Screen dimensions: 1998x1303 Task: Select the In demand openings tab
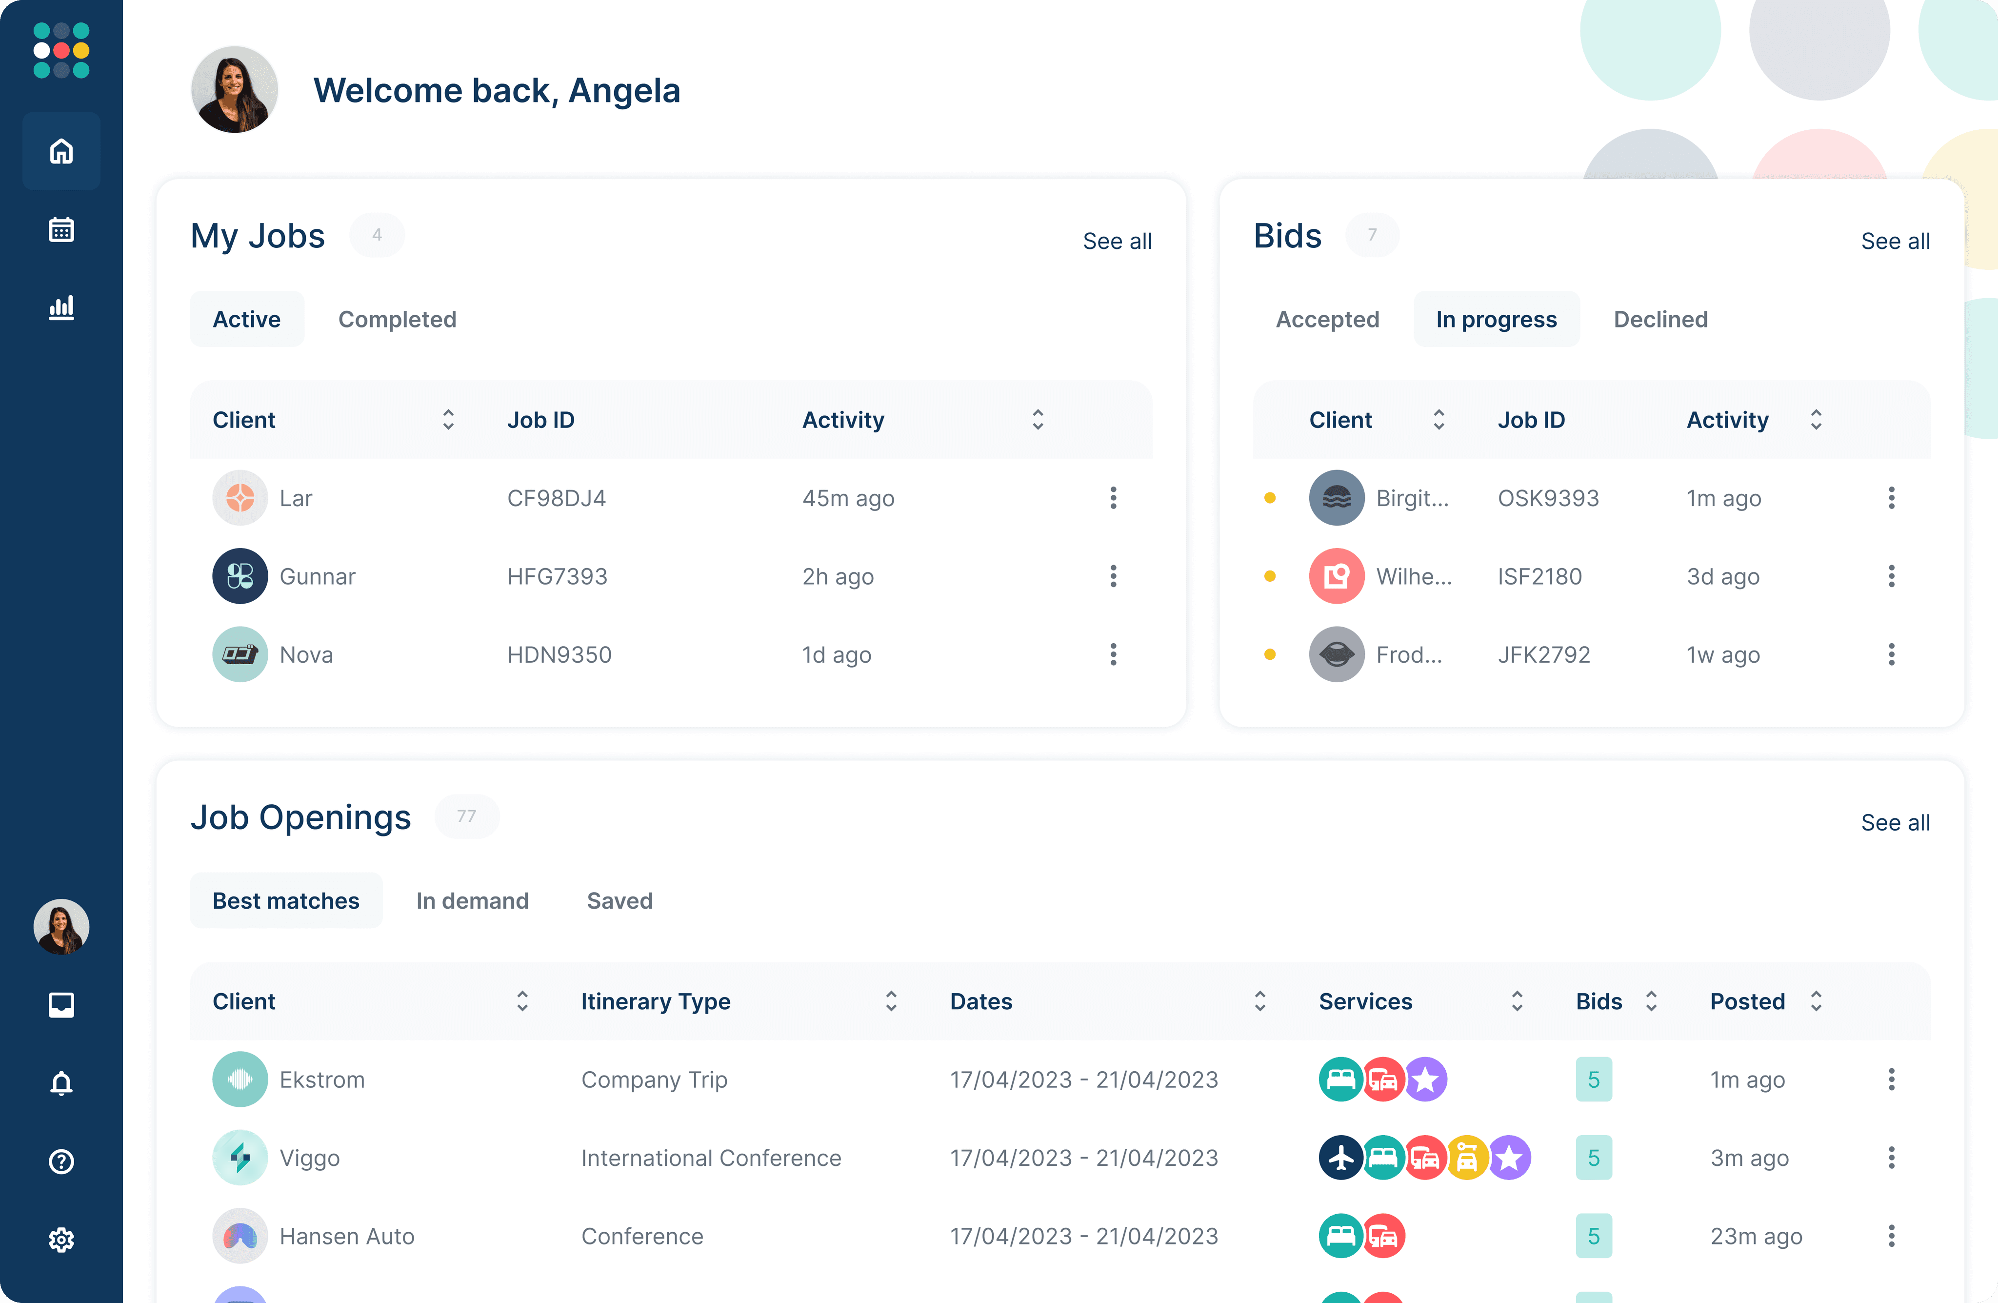tap(472, 900)
